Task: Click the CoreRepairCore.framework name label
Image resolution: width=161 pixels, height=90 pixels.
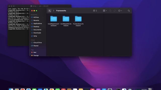Action: [54, 25]
